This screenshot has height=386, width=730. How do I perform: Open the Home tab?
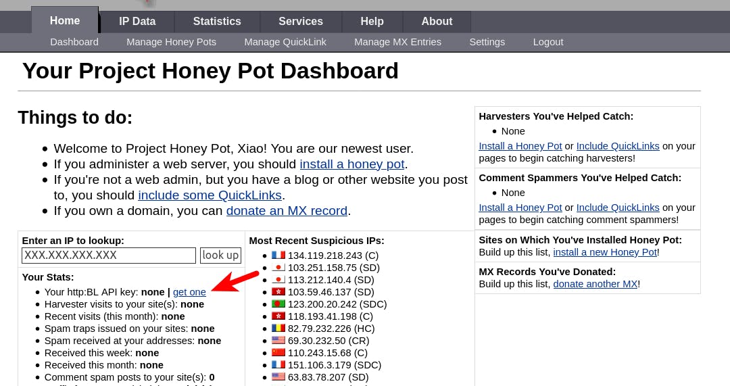coord(65,21)
